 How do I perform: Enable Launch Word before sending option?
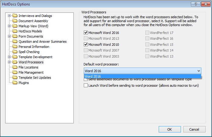point(86,86)
